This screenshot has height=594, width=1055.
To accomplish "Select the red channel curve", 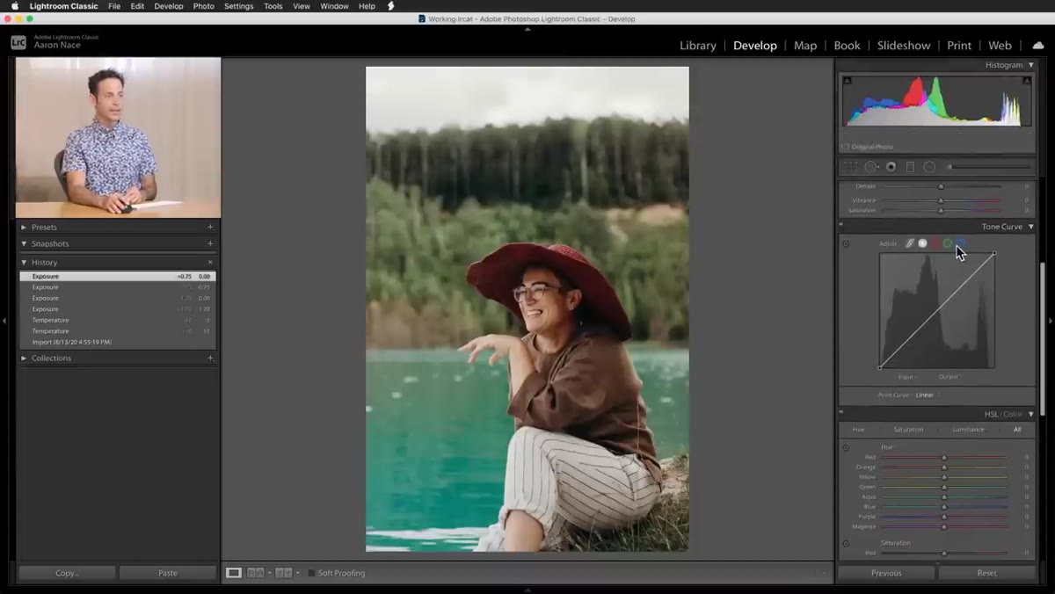I will (x=935, y=243).
